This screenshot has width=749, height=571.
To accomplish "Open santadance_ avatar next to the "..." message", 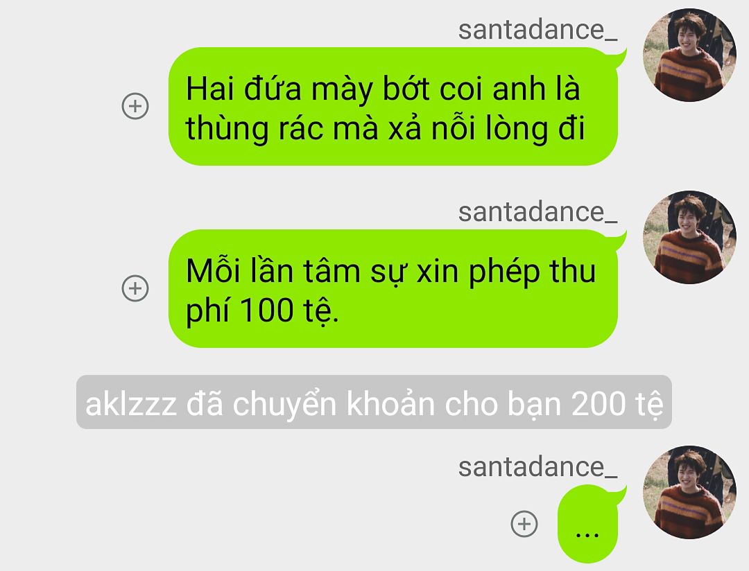I will [689, 492].
